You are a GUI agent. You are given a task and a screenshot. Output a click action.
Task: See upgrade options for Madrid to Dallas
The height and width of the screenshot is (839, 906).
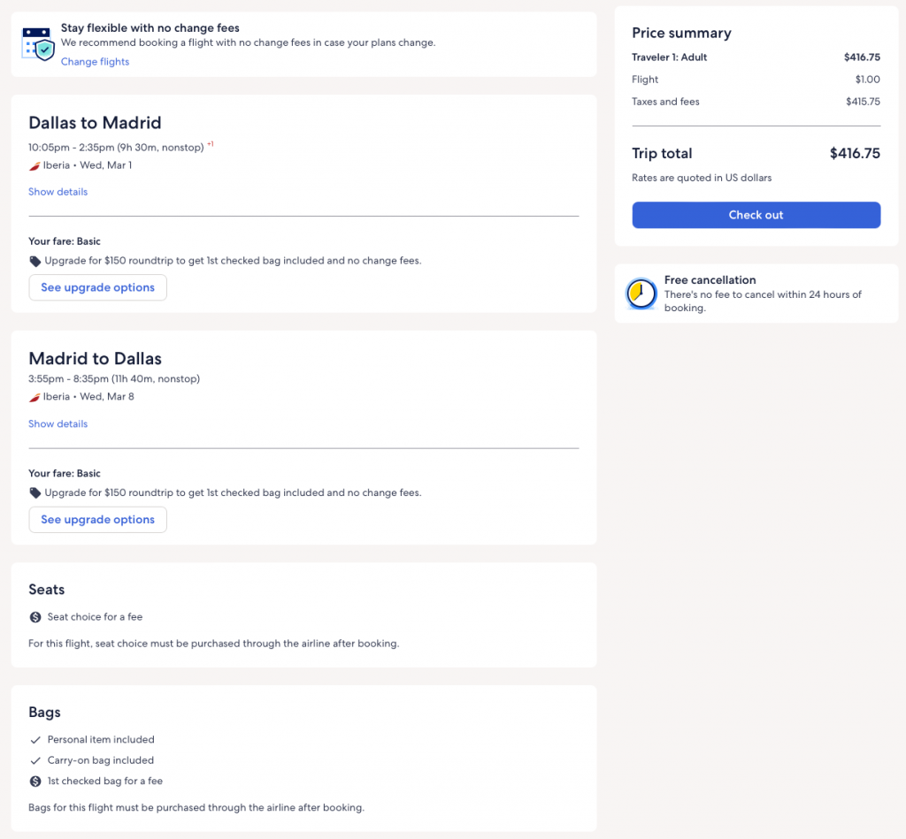click(97, 520)
